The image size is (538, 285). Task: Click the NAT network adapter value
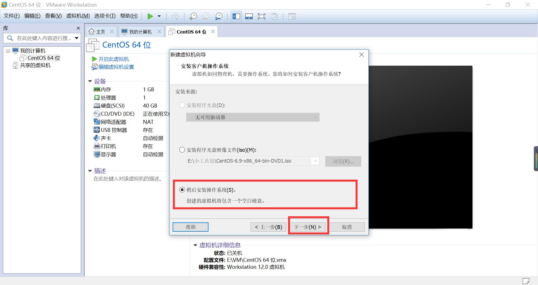tap(148, 122)
